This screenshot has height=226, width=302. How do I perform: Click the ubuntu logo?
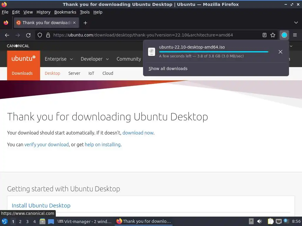point(24,58)
